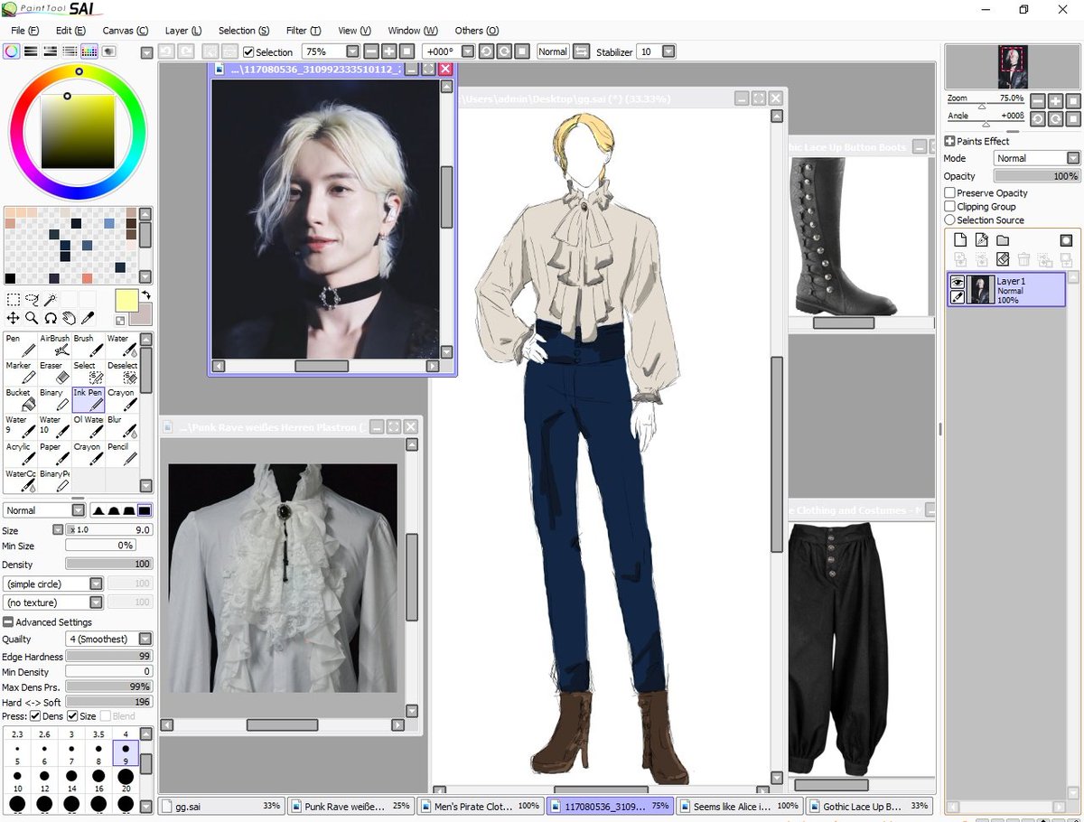Activate the hand pan tool
1084x822 pixels.
(x=69, y=318)
